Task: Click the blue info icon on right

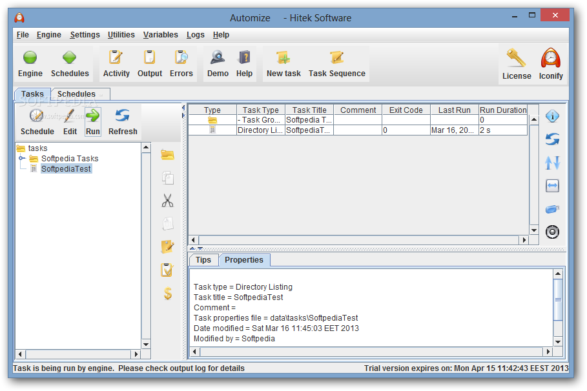Action: point(552,116)
